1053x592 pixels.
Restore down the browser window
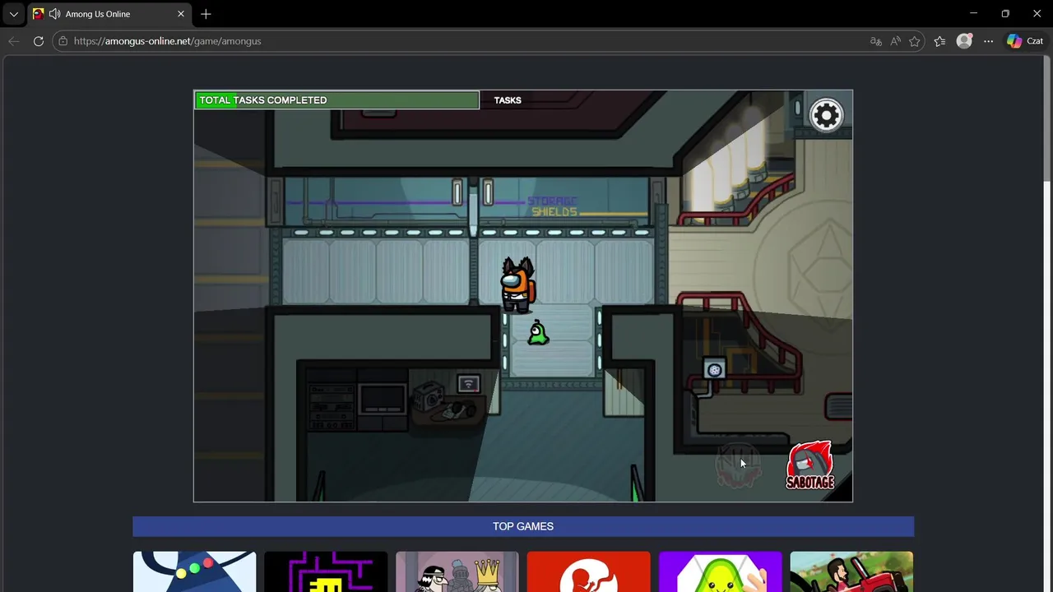[x=1005, y=13]
